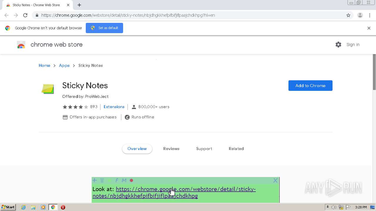Screen dimensions: 376x211
Task: Go forward with the browser forward arrow
Action: click(x=16, y=15)
